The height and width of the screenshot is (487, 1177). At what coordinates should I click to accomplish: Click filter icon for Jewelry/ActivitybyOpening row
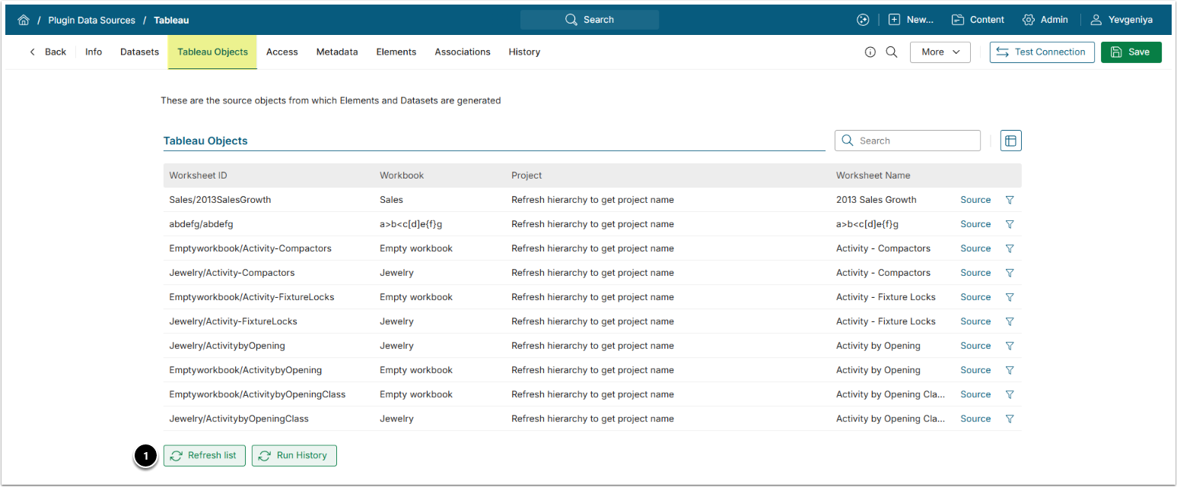tap(1010, 346)
